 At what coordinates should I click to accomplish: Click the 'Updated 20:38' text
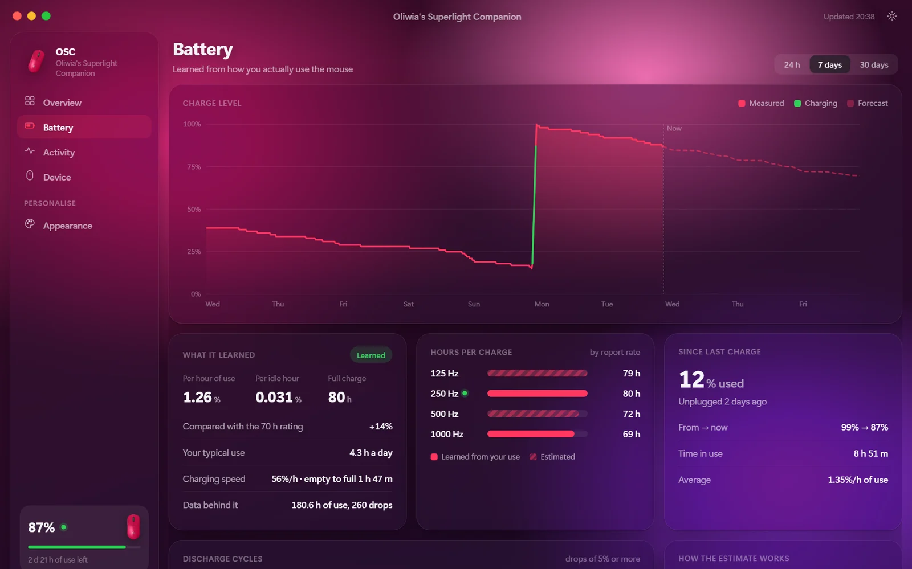849,17
